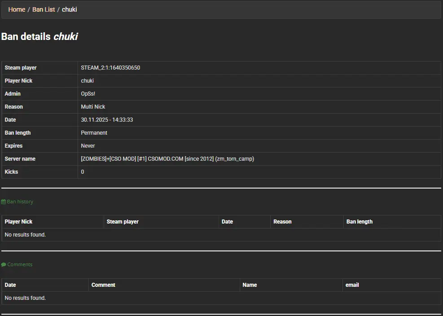Click the Ban length value Permanent
Screen dimensions: 443x316
[x=94, y=132]
